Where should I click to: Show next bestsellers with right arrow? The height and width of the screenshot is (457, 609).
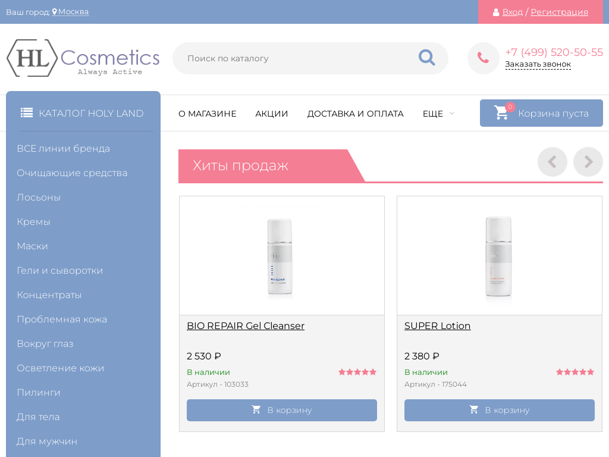click(588, 162)
